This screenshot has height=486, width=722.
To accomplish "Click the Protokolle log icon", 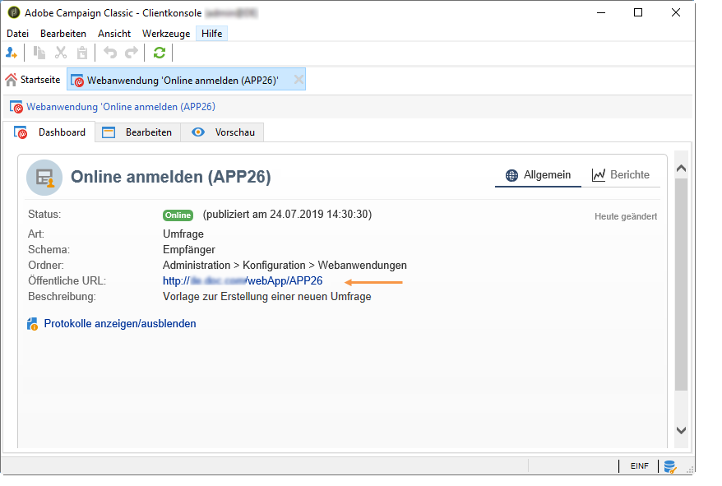I will coord(32,324).
